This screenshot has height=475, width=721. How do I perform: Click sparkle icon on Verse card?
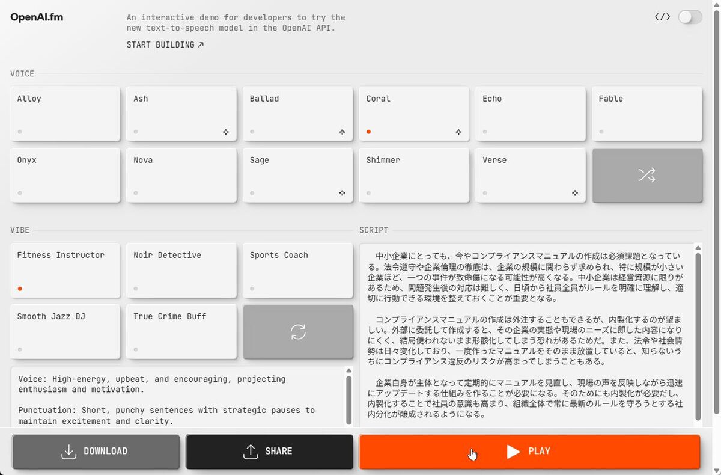point(575,193)
